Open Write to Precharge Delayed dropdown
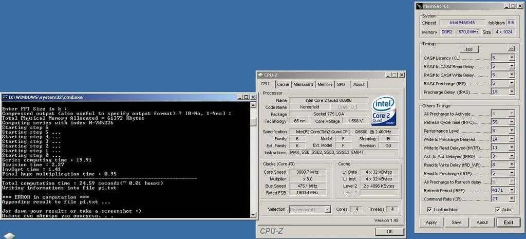The width and height of the screenshot is (526, 239). click(x=512, y=139)
